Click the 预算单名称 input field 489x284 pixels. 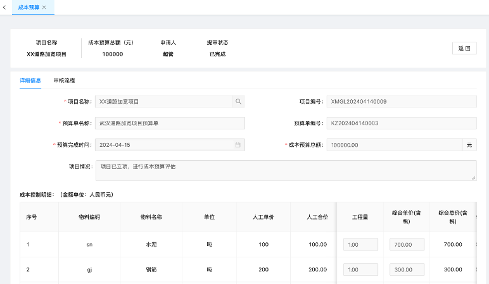click(170, 123)
